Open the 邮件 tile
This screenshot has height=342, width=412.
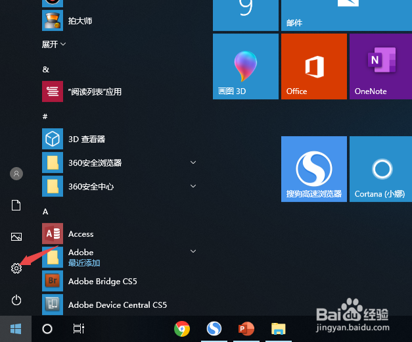click(346, 15)
